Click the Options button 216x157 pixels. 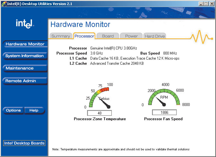13,110
